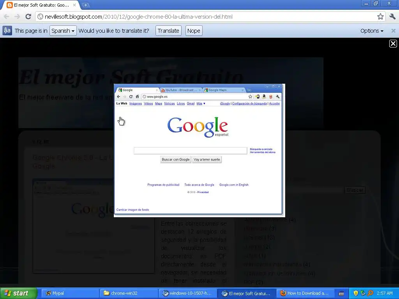Open a new tab with the plus button

pos(86,5)
